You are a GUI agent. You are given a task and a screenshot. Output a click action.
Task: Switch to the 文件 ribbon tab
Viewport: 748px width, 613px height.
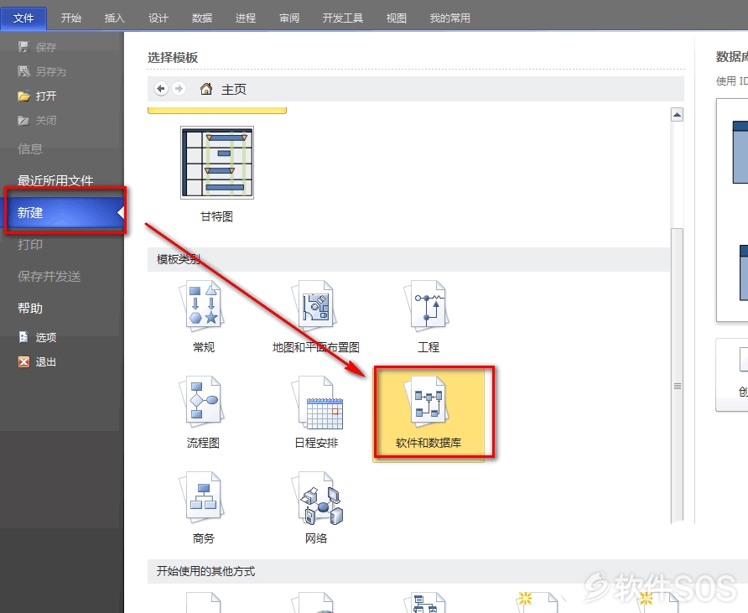[x=23, y=18]
